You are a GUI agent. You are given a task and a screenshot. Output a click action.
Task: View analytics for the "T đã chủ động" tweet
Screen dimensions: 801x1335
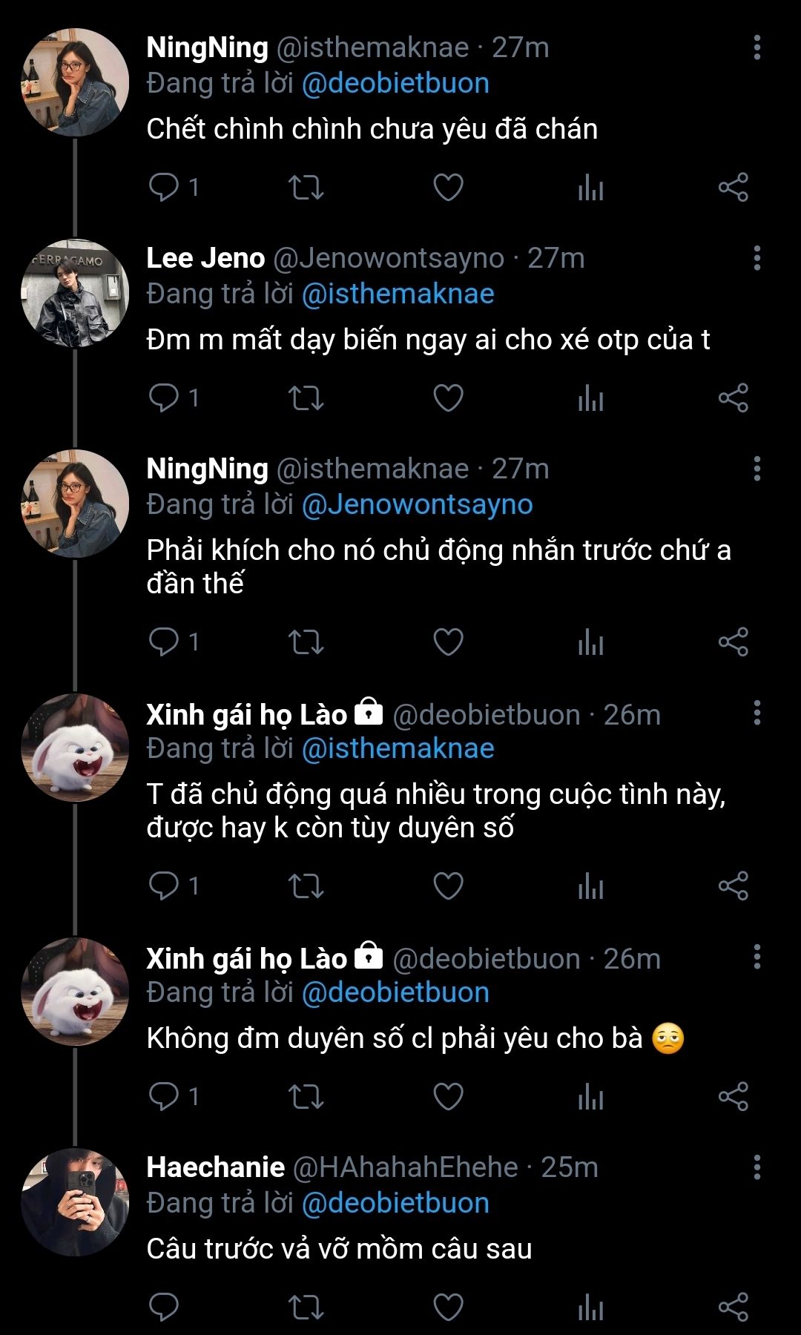point(590,886)
